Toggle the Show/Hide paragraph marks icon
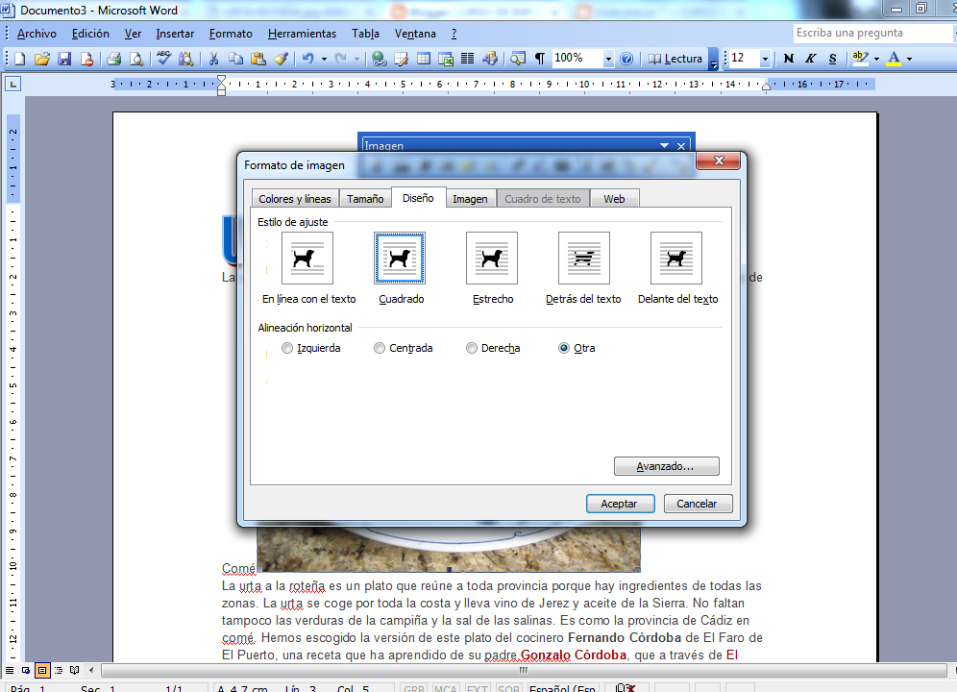The height and width of the screenshot is (692, 957). 539,58
